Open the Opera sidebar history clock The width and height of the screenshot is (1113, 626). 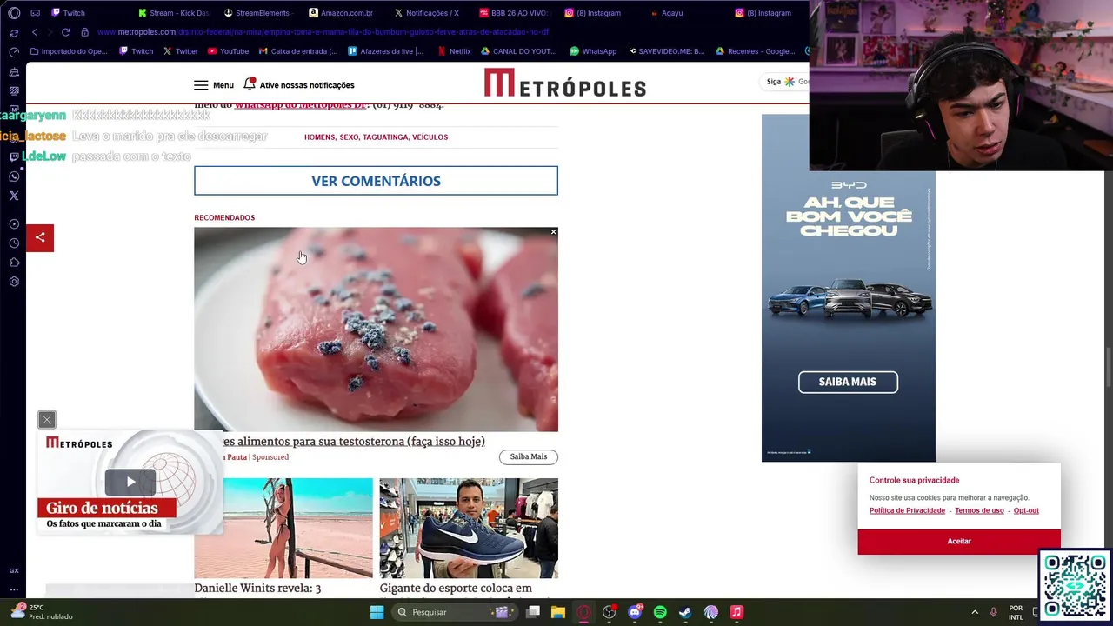click(14, 243)
